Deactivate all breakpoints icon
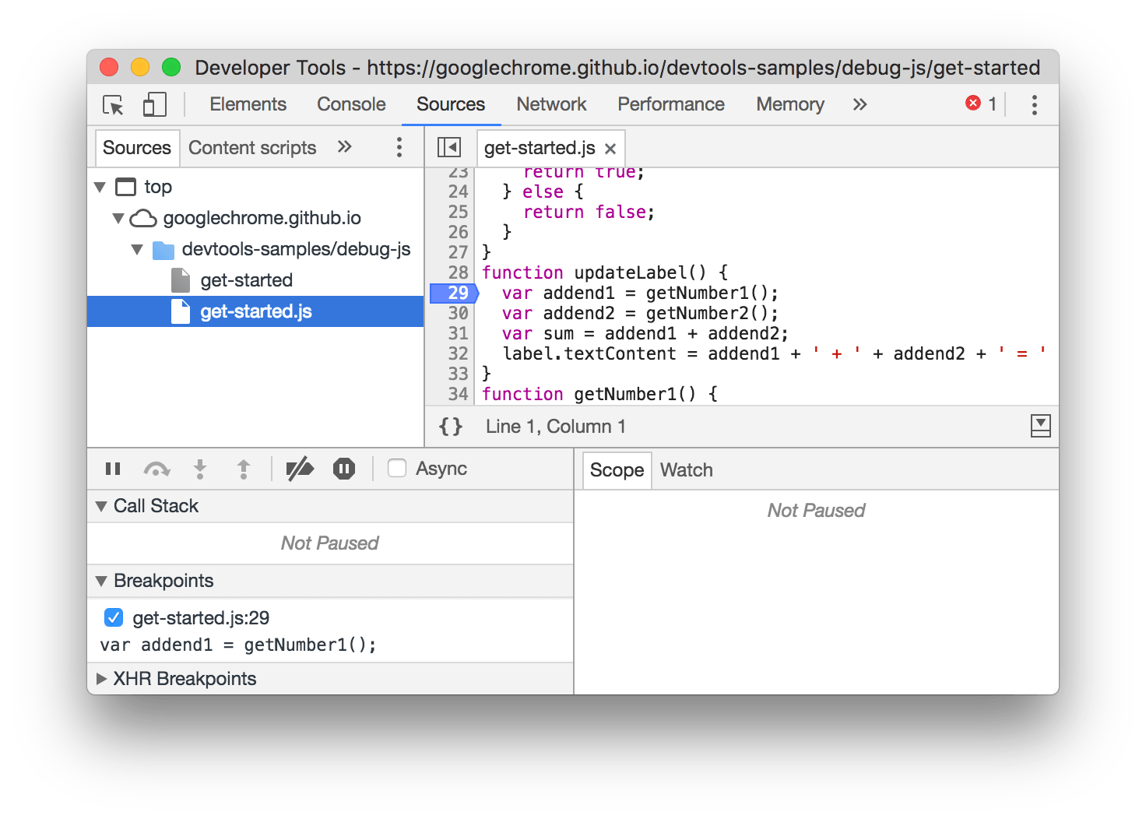The width and height of the screenshot is (1146, 819). point(300,469)
